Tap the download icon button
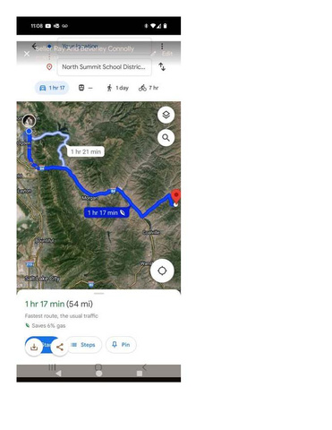This screenshot has width=332, height=430. [34, 347]
